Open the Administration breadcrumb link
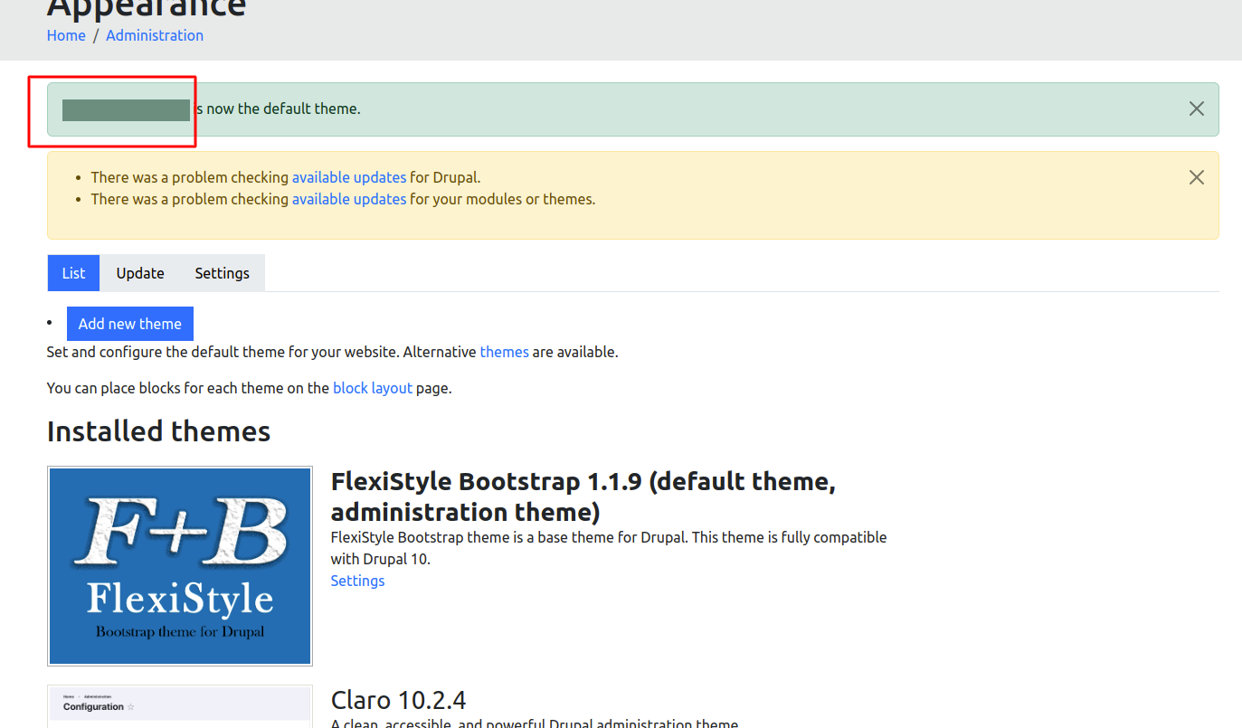 click(x=155, y=35)
